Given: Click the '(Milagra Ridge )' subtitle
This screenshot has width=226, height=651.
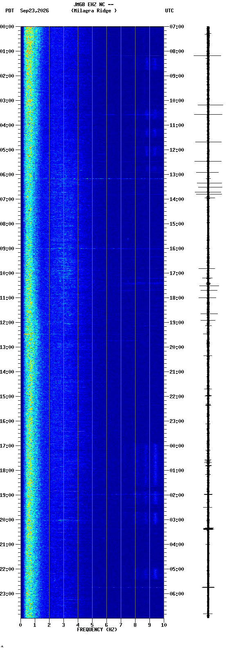Looking at the screenshot, I should coord(94,11).
